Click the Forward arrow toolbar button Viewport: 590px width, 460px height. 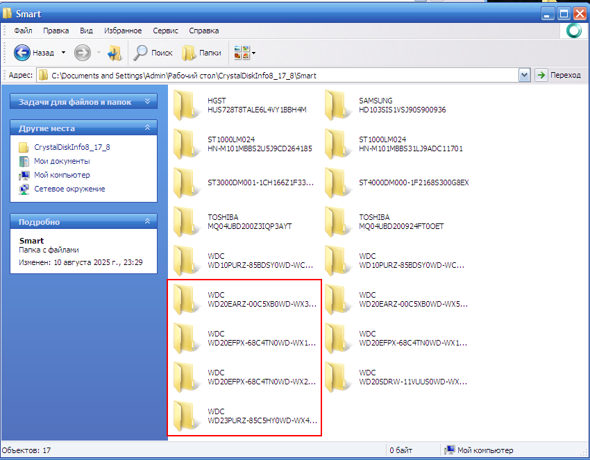[x=83, y=53]
